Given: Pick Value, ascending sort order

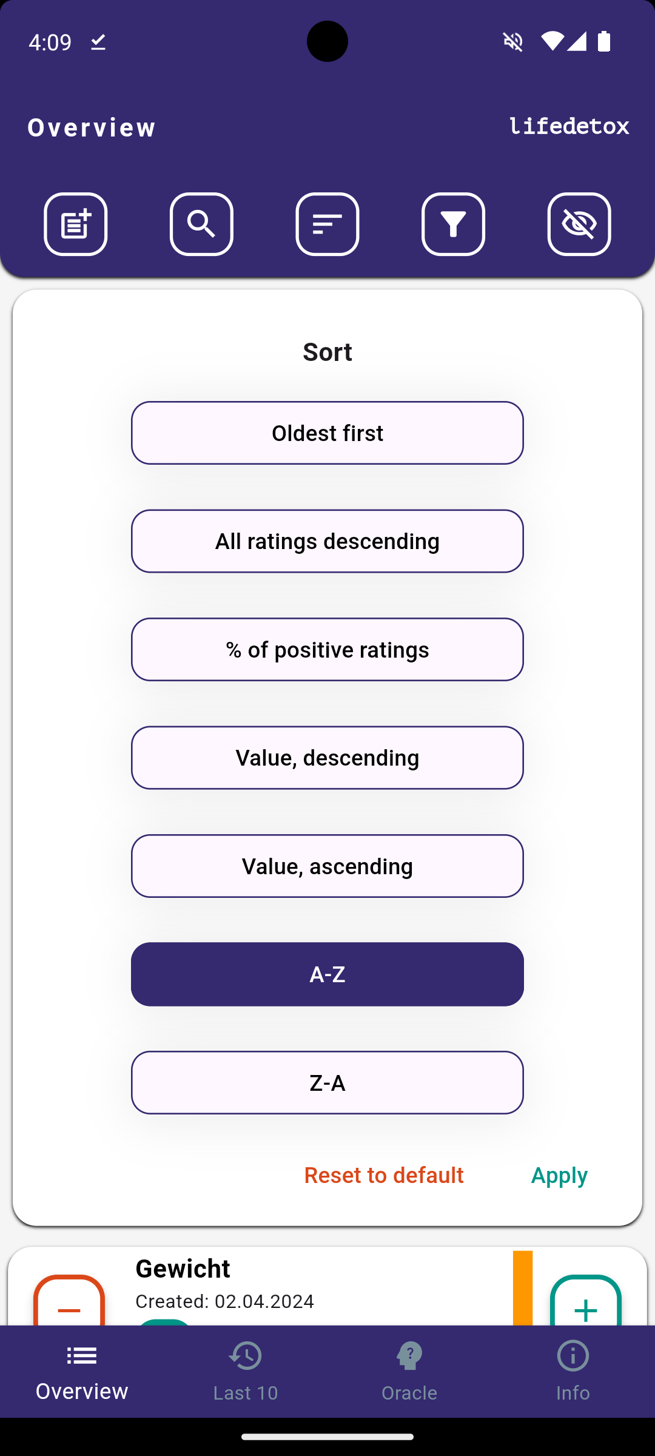Looking at the screenshot, I should tap(327, 866).
